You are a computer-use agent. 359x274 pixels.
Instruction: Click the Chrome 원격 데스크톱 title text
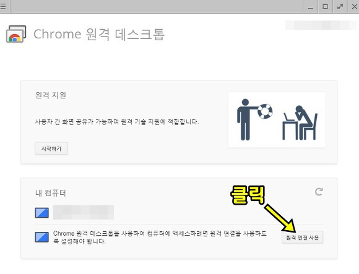(99, 34)
